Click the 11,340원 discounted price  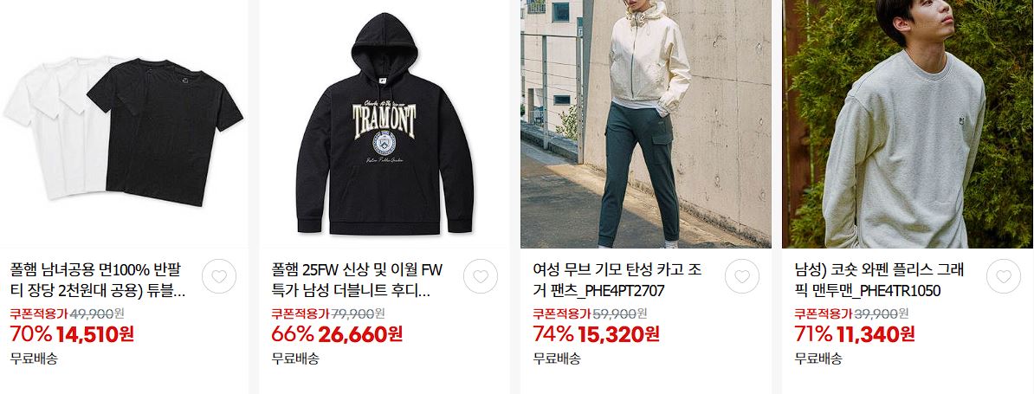[876, 335]
